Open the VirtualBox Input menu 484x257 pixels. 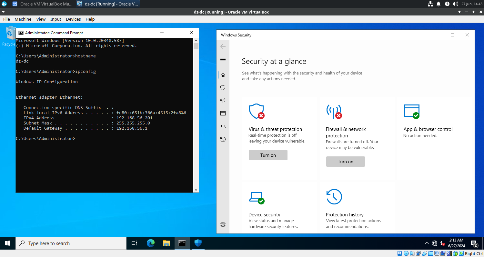56,19
